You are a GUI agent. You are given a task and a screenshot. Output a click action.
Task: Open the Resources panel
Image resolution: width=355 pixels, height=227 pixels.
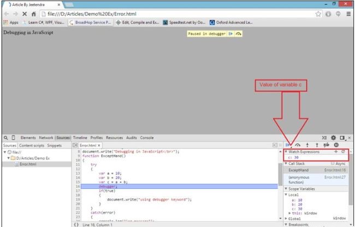114,138
